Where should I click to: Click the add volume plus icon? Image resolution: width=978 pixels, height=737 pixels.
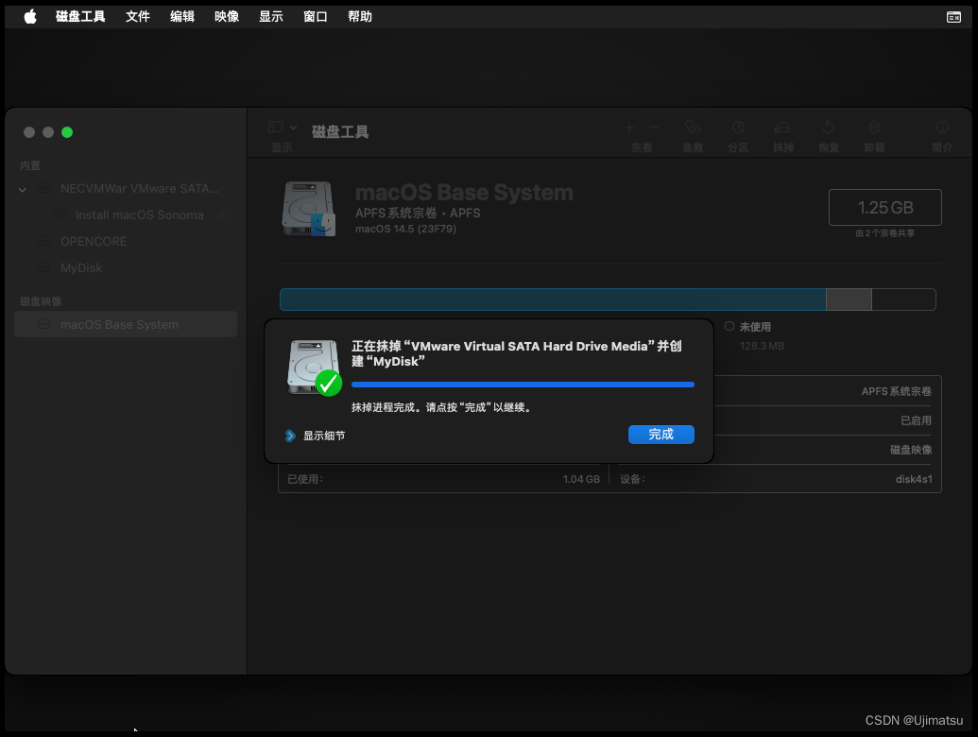[629, 128]
